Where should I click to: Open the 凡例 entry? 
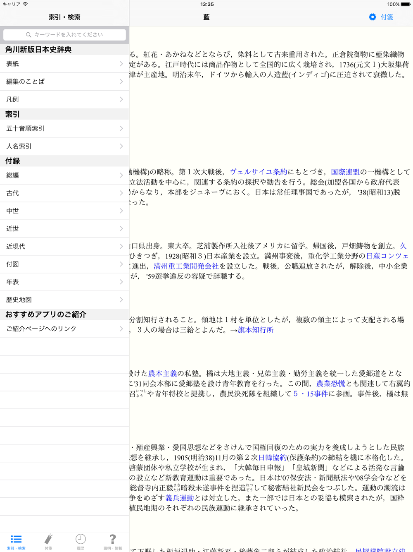click(64, 99)
